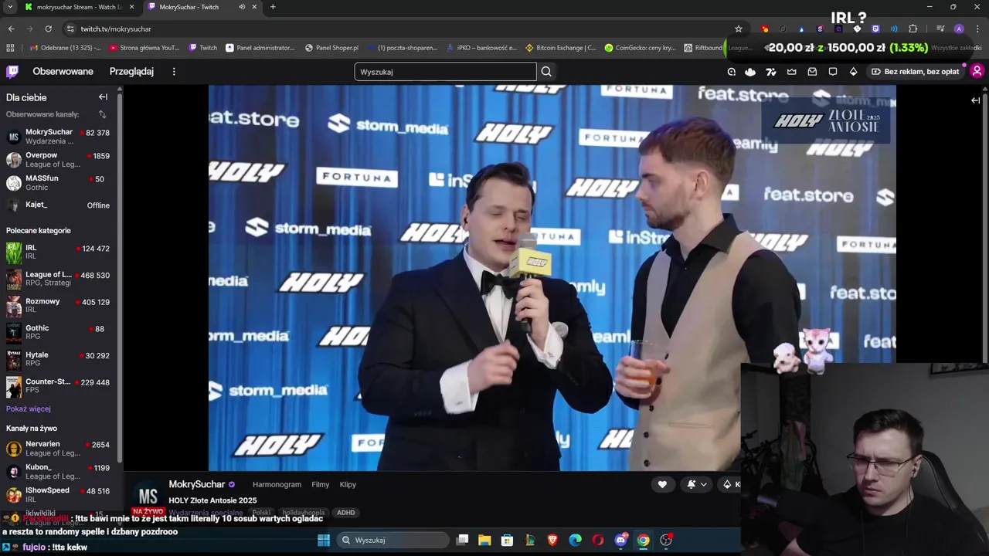This screenshot has height=556, width=989.
Task: Open the CoinGecko bookmark
Action: point(640,48)
